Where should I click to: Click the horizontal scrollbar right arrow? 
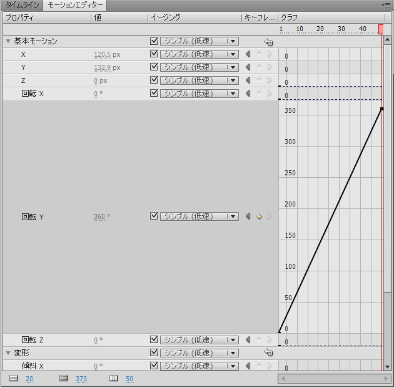(x=386, y=379)
